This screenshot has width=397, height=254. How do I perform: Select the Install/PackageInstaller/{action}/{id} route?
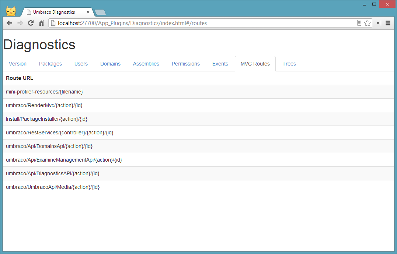click(x=198, y=119)
